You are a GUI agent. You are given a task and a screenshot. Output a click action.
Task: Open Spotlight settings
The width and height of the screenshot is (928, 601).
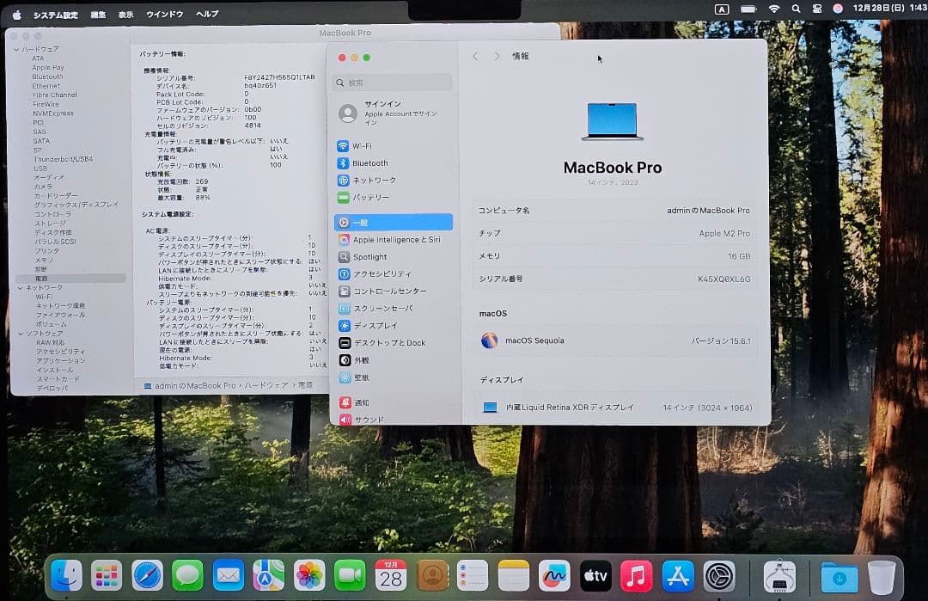[374, 256]
